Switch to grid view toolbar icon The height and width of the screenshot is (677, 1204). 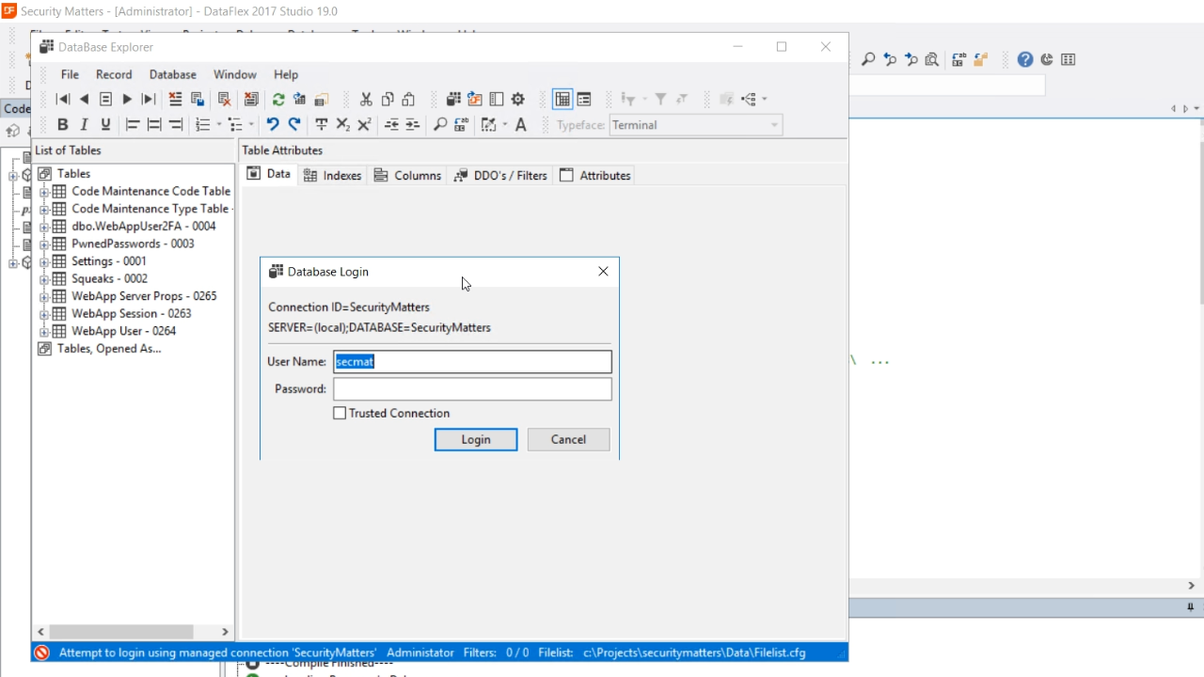(562, 100)
